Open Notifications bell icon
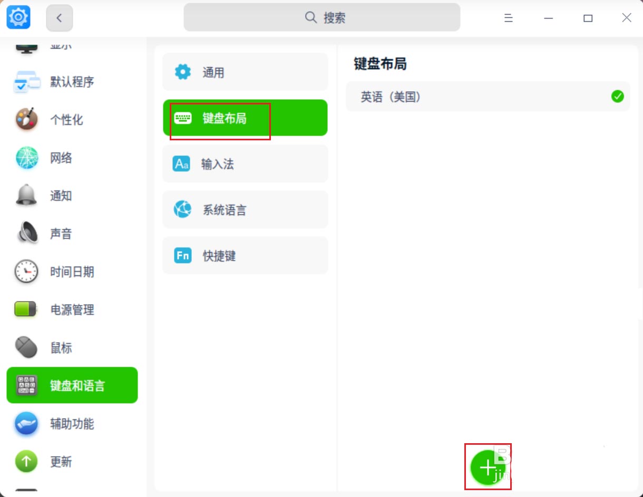Screen dimensions: 643x497 26,196
